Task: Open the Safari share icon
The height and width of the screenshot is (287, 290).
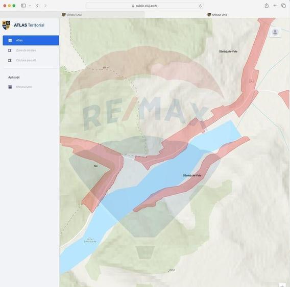Action: [267, 6]
